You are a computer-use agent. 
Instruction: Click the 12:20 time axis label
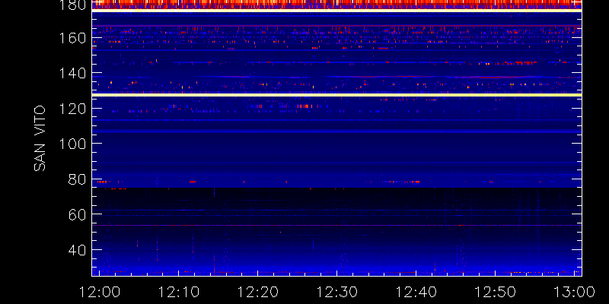pyautogui.click(x=257, y=292)
